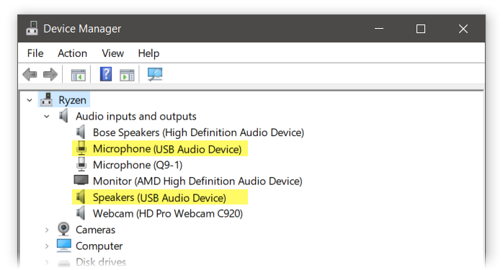Collapse the Ryzen root node

(x=30, y=100)
